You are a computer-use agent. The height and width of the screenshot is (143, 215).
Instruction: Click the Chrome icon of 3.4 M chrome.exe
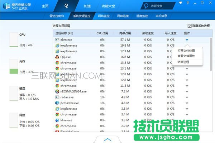tap(57, 114)
